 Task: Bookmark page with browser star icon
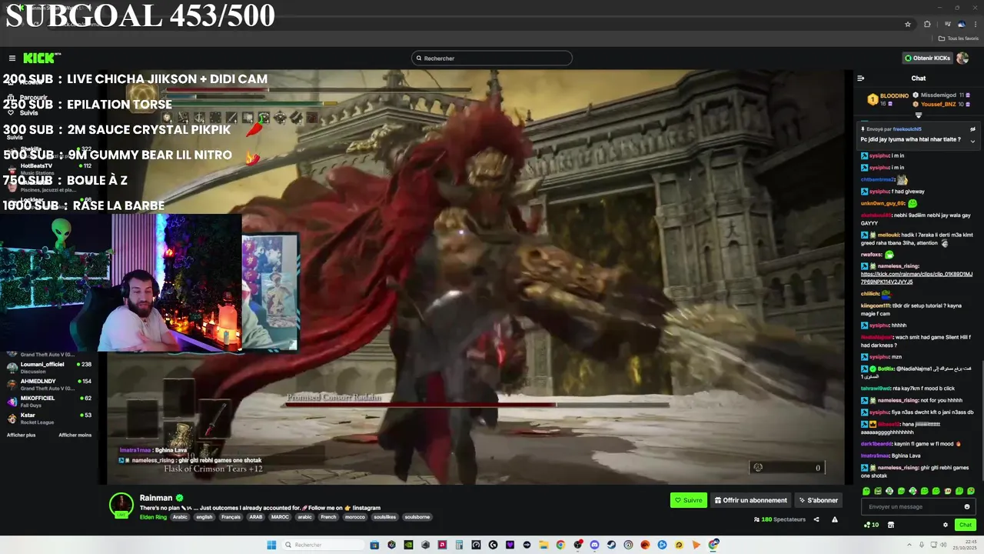pyautogui.click(x=908, y=25)
